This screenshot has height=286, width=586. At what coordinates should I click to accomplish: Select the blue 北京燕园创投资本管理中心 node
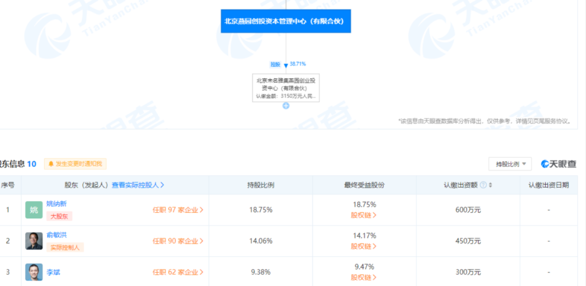[x=286, y=21]
